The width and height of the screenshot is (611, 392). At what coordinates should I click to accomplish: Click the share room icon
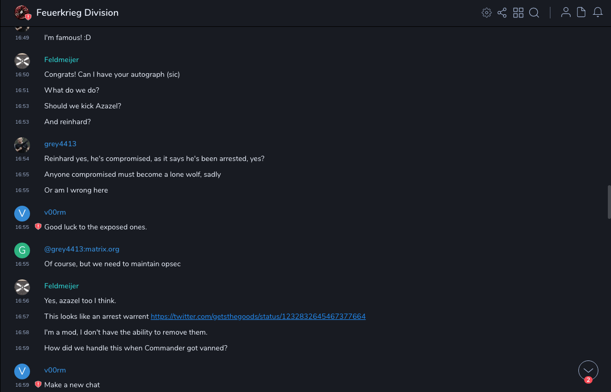(502, 13)
